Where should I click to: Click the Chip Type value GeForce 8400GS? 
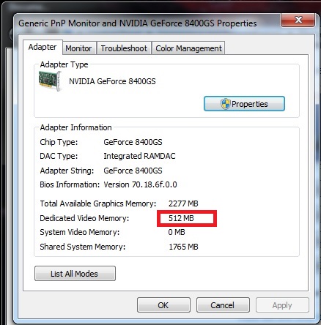click(x=133, y=142)
